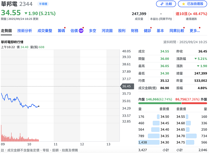This screenshot has width=209, height=153.
Task: Click the 昨收 value 36.45 in table
Action: click(x=203, y=51)
